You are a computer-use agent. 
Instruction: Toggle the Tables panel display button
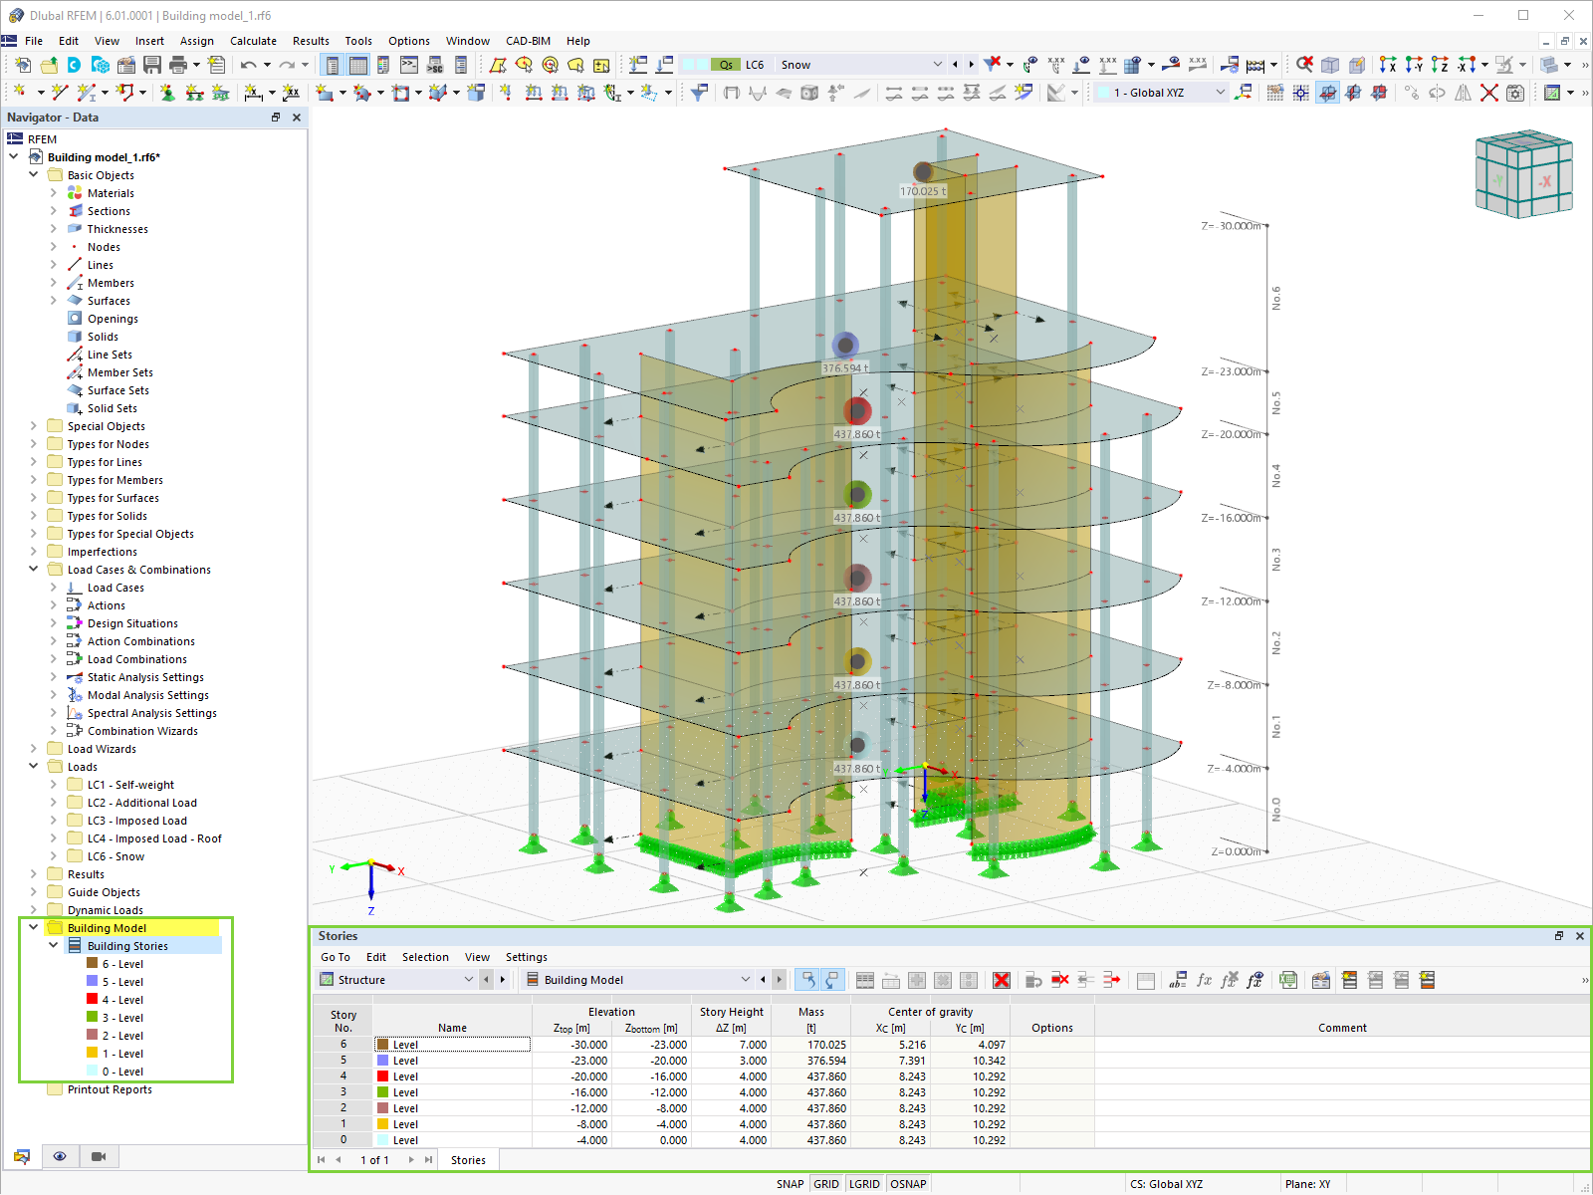click(358, 65)
